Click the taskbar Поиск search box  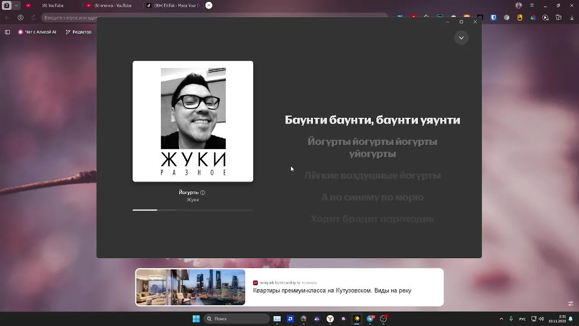click(237, 319)
